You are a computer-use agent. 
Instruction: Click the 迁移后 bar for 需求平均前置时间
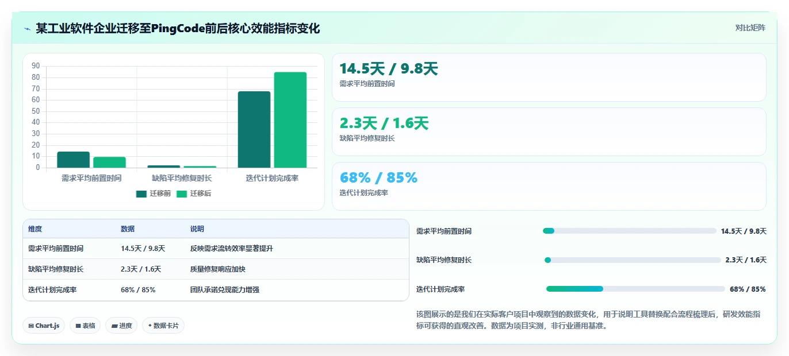(109, 162)
